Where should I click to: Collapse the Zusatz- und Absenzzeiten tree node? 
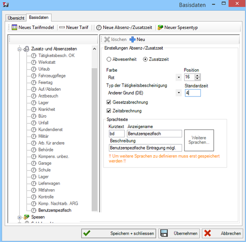pos(19,49)
